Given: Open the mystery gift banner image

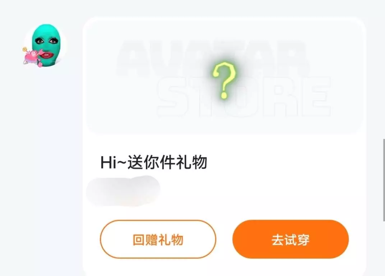Looking at the screenshot, I should click(224, 77).
